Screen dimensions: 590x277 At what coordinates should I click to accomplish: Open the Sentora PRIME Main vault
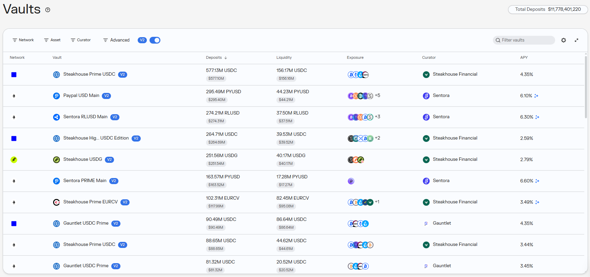(85, 181)
